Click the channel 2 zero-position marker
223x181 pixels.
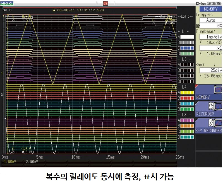tap(2, 95)
